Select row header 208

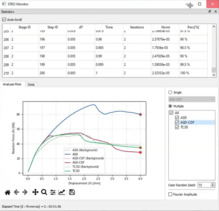[x=6, y=56]
